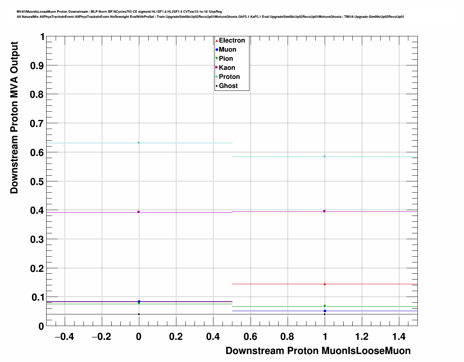Click the y-axis tick label '0.8'

pyautogui.click(x=36, y=94)
